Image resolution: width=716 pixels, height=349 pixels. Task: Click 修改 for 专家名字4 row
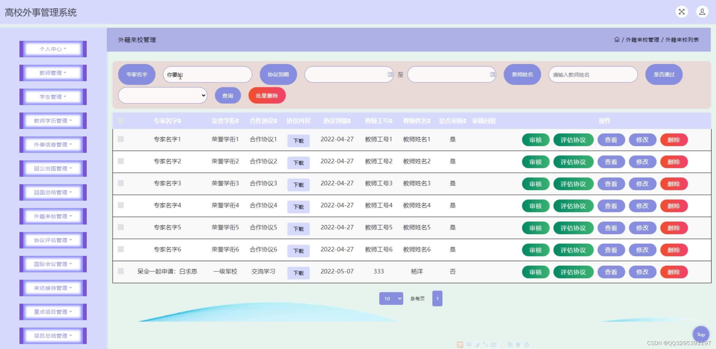click(642, 206)
